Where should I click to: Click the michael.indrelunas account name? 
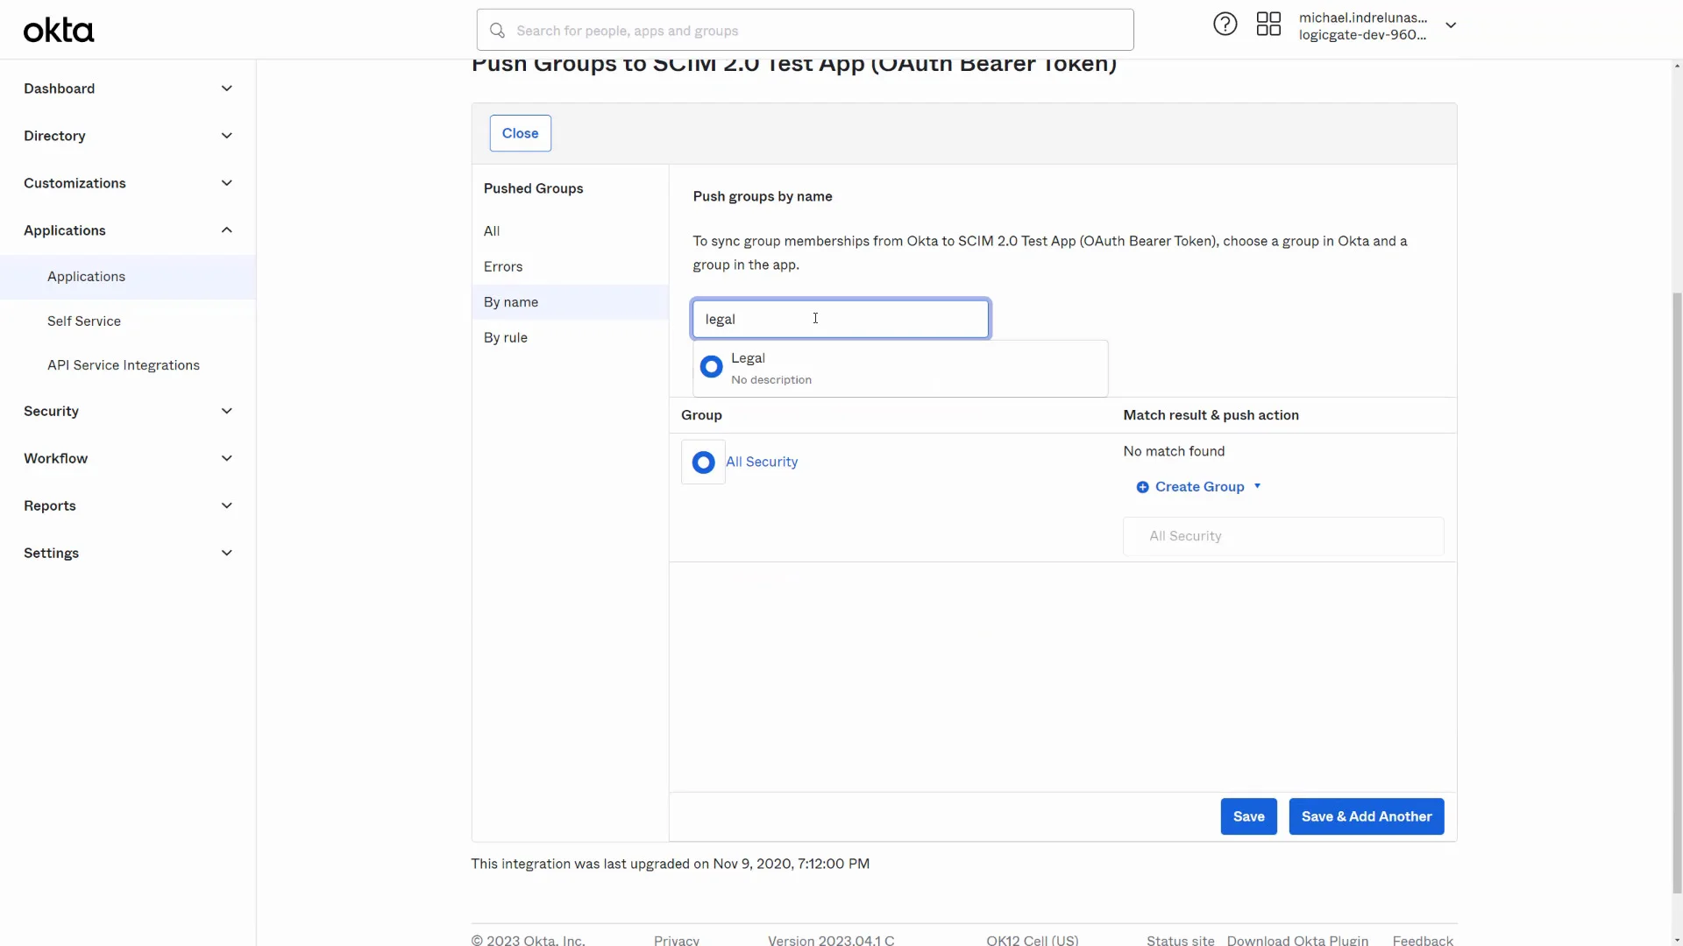tap(1362, 18)
